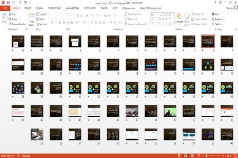The height and width of the screenshot is (158, 238).
Task: Open Nitro PDF Professional tab
Action: [x=151, y=8]
